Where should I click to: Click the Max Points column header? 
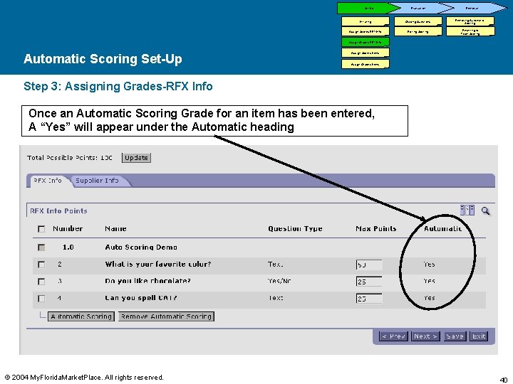pos(376,228)
